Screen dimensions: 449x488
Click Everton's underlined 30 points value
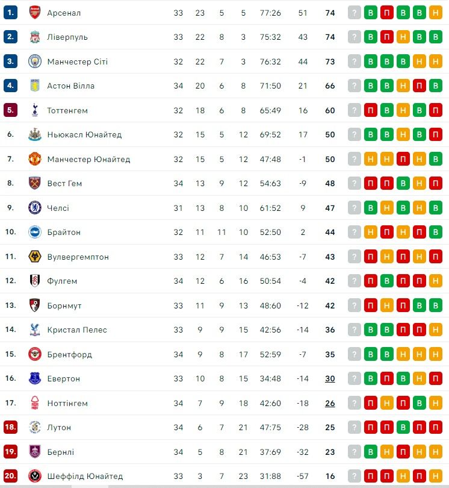pos(330,378)
